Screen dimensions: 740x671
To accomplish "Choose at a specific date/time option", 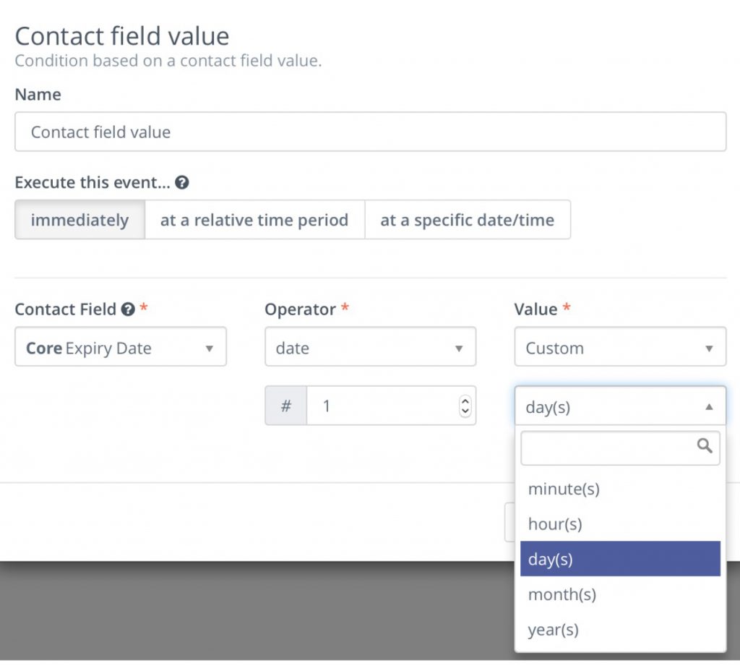I will point(468,220).
